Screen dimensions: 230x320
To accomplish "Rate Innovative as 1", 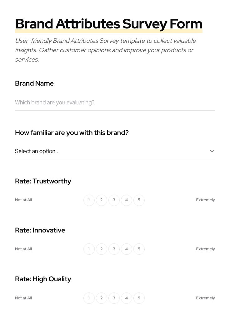I will tap(89, 249).
